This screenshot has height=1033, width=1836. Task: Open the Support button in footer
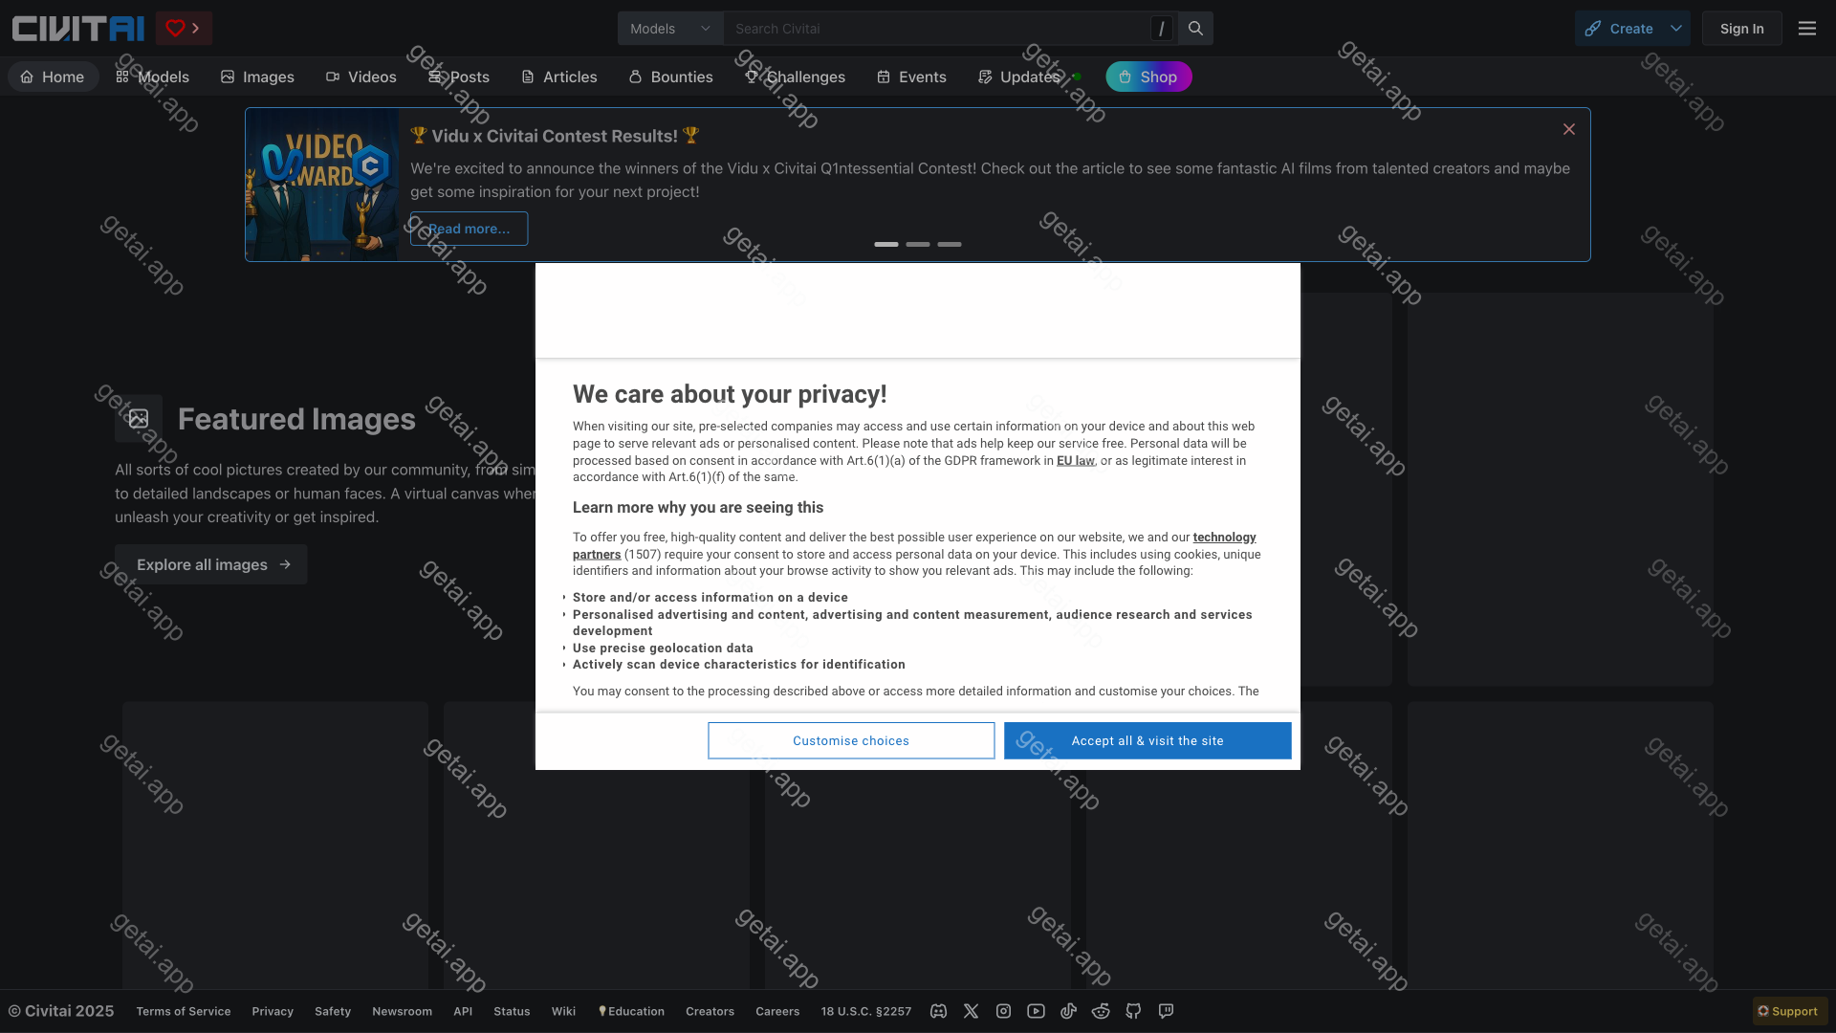tap(1789, 1011)
